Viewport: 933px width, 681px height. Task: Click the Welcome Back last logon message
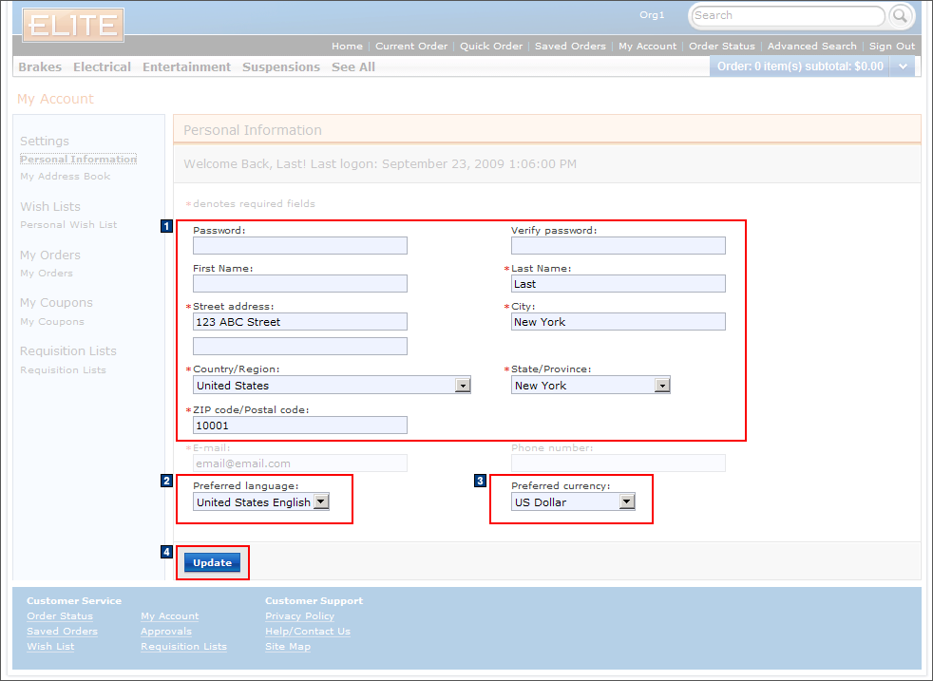[380, 163]
